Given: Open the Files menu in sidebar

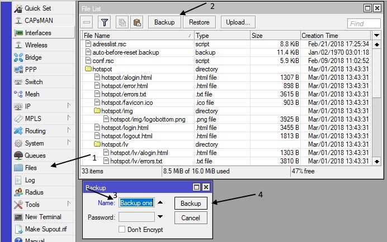Looking at the screenshot, I should [31, 168].
